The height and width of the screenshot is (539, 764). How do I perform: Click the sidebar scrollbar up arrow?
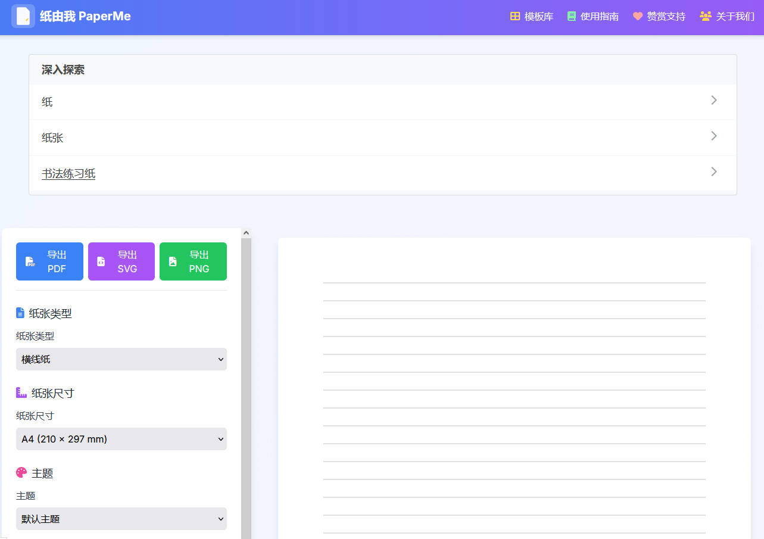point(246,233)
